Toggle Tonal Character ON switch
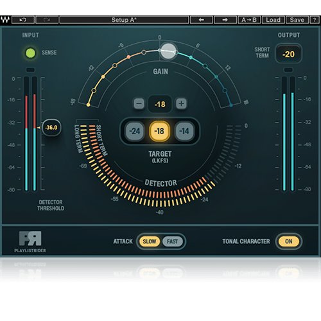 [x=289, y=241]
